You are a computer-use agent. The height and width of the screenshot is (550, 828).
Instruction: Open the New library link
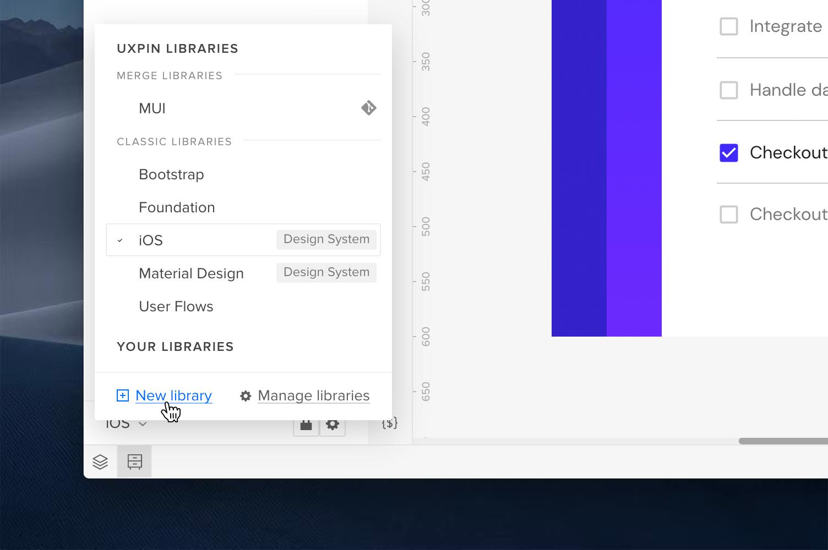click(173, 395)
